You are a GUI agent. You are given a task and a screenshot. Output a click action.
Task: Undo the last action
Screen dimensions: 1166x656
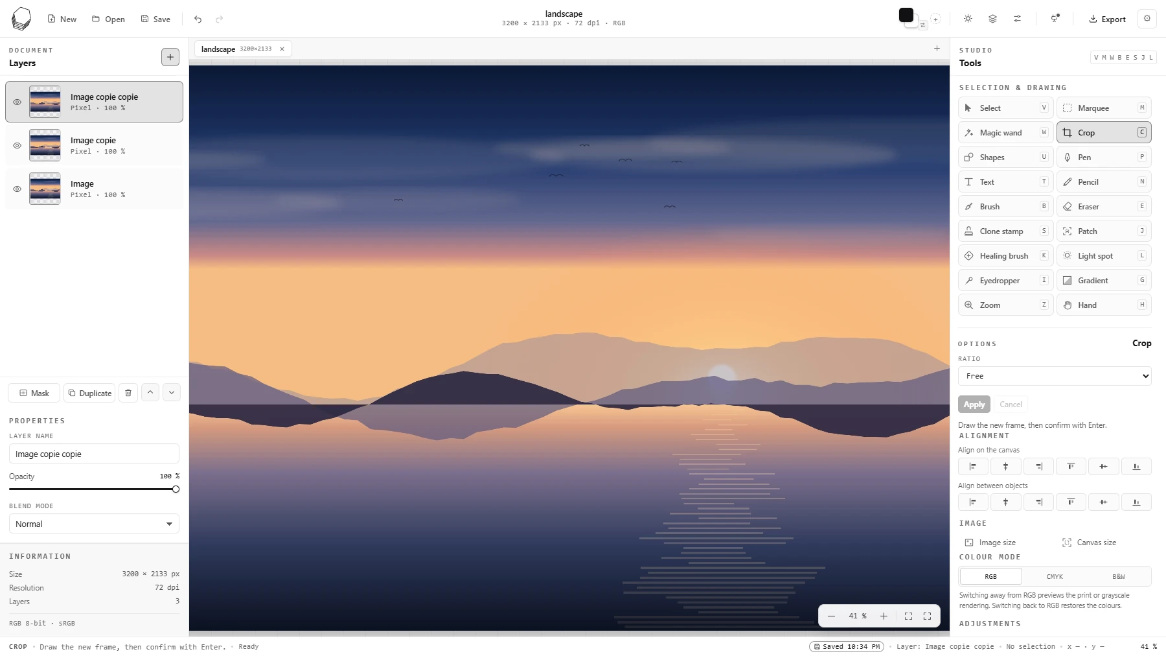198,19
